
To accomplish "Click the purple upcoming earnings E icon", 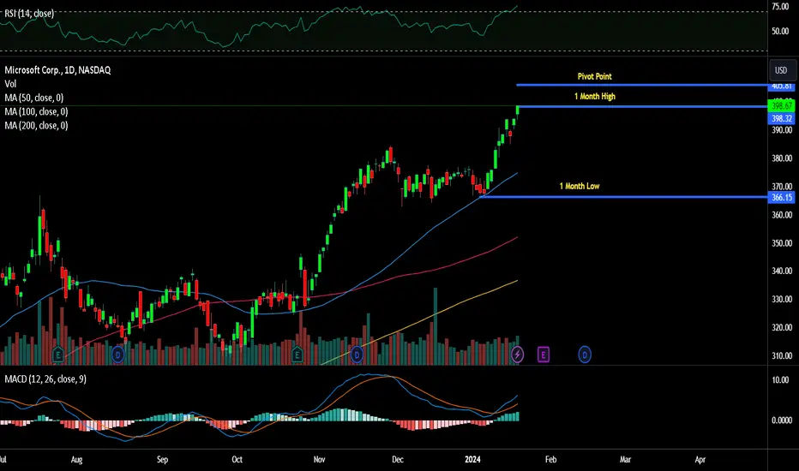I will click(544, 355).
